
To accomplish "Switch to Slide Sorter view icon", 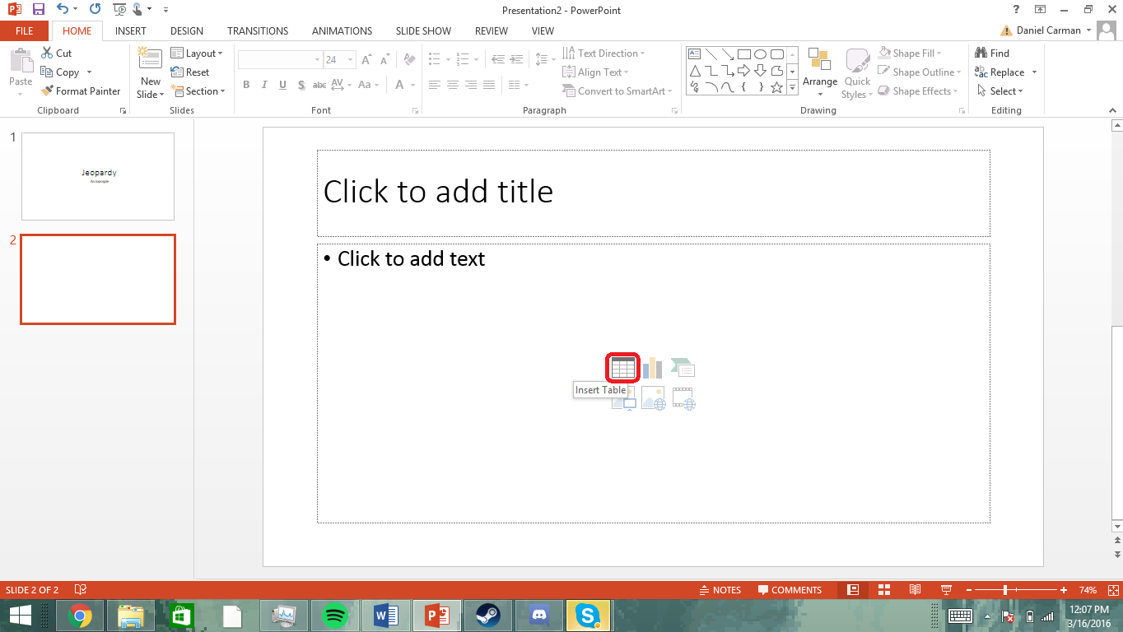I will tap(884, 590).
